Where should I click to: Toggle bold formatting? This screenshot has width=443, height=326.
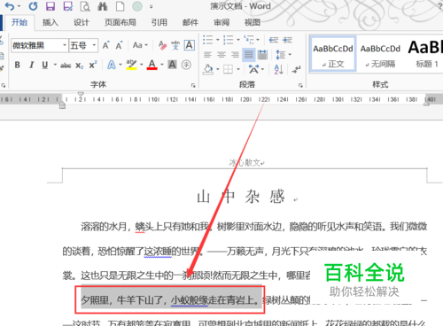point(18,65)
